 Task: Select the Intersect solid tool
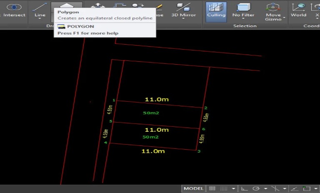tap(14, 10)
